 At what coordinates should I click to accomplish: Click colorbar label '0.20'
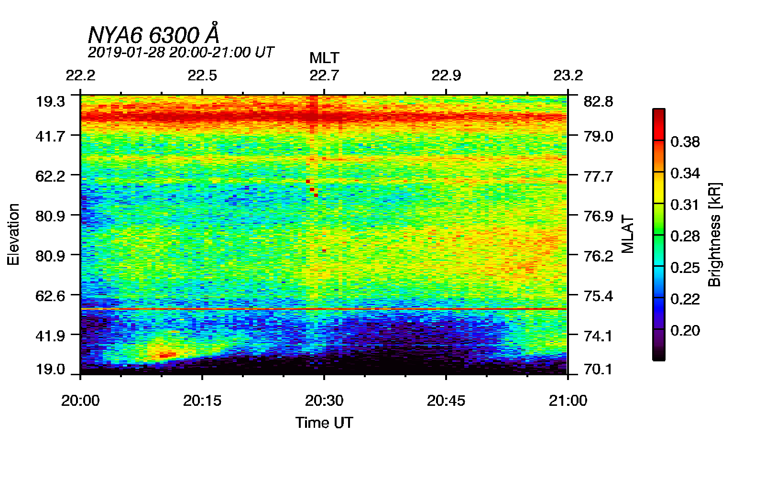(685, 331)
